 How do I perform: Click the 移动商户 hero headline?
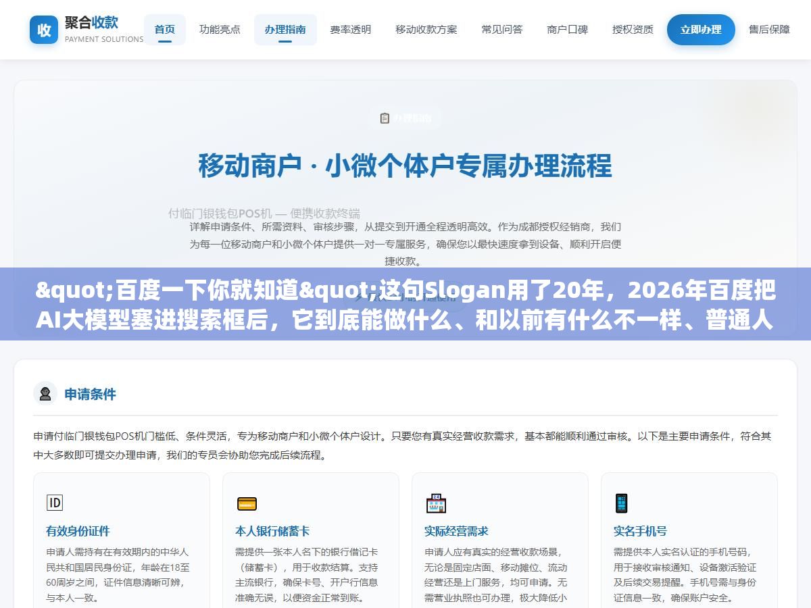click(x=405, y=166)
